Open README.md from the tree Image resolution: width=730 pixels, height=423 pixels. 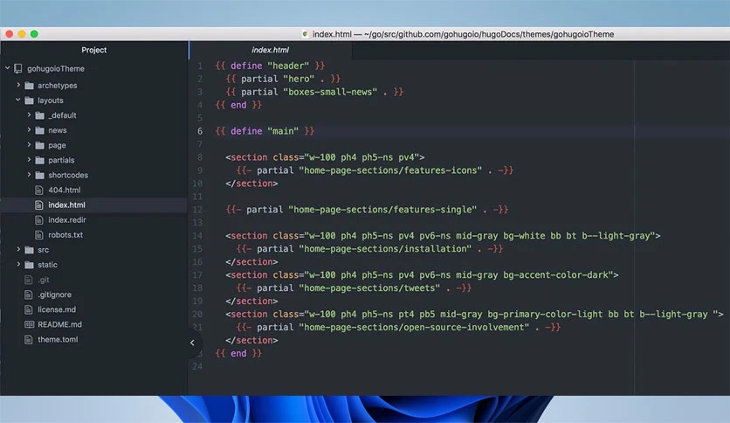point(59,324)
